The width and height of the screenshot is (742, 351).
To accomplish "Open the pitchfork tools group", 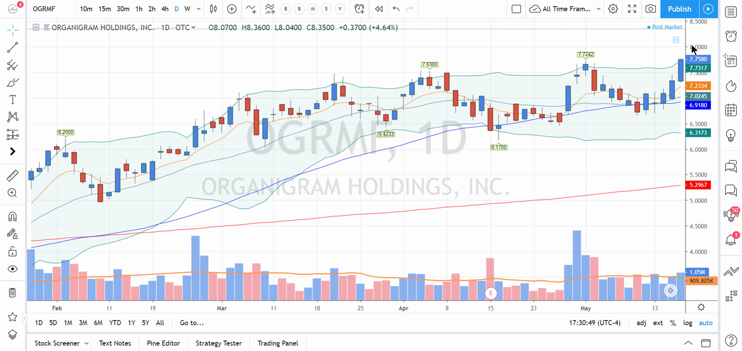I will click(12, 65).
